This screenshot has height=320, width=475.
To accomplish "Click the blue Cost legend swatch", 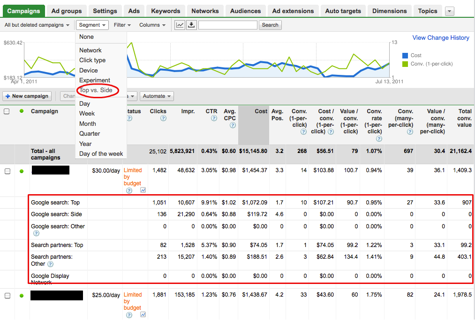I will (405, 56).
